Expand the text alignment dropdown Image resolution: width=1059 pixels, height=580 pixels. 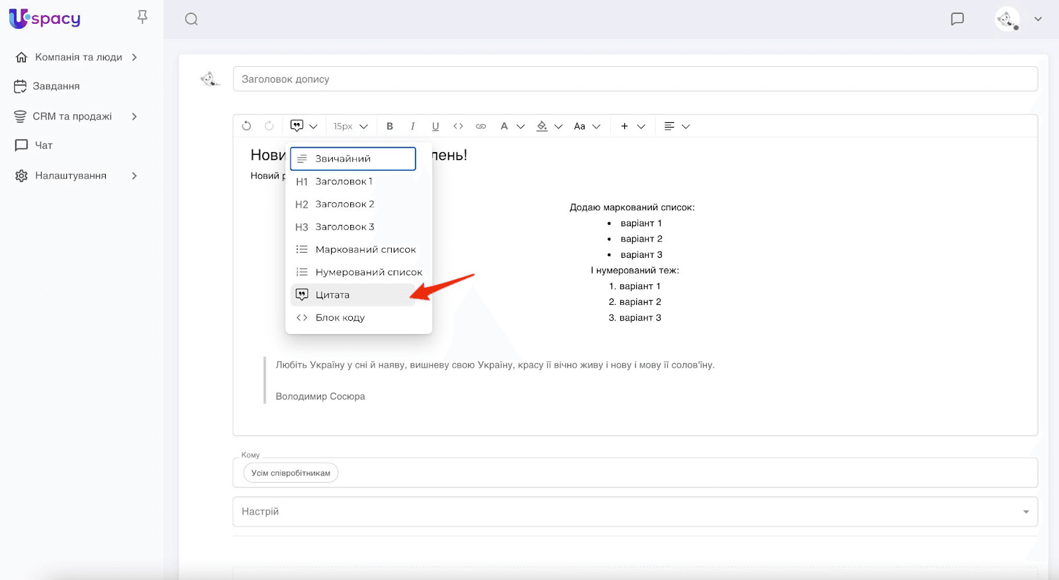[676, 126]
